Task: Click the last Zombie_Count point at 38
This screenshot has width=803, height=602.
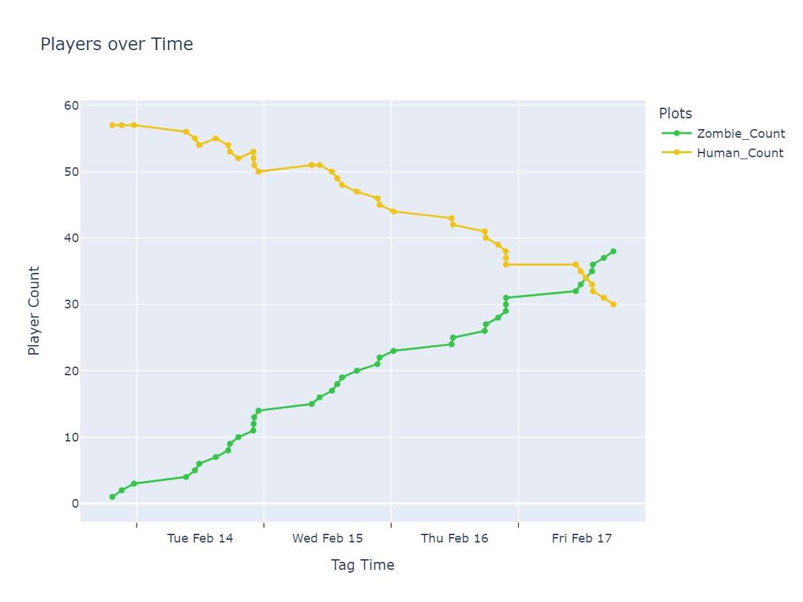Action: pyautogui.click(x=613, y=252)
